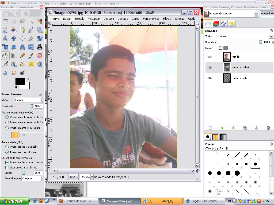The height and width of the screenshot is (205, 274).
Task: Select the Scissors Select tool
Action: (x=5, y=30)
